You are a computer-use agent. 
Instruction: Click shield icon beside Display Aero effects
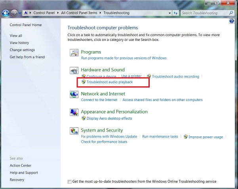pos(84,118)
